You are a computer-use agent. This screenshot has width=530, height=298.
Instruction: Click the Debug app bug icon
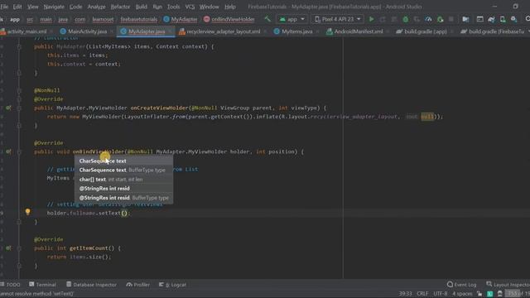click(406, 19)
